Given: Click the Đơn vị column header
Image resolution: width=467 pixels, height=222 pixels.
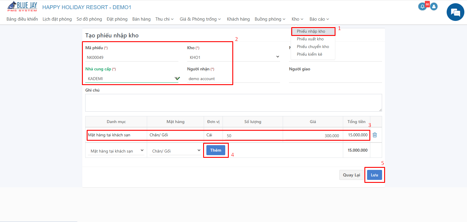Looking at the screenshot, I should (213, 122).
